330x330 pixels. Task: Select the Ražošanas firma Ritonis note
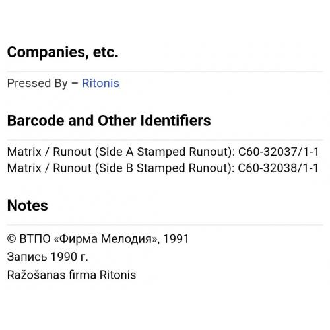pos(71,275)
